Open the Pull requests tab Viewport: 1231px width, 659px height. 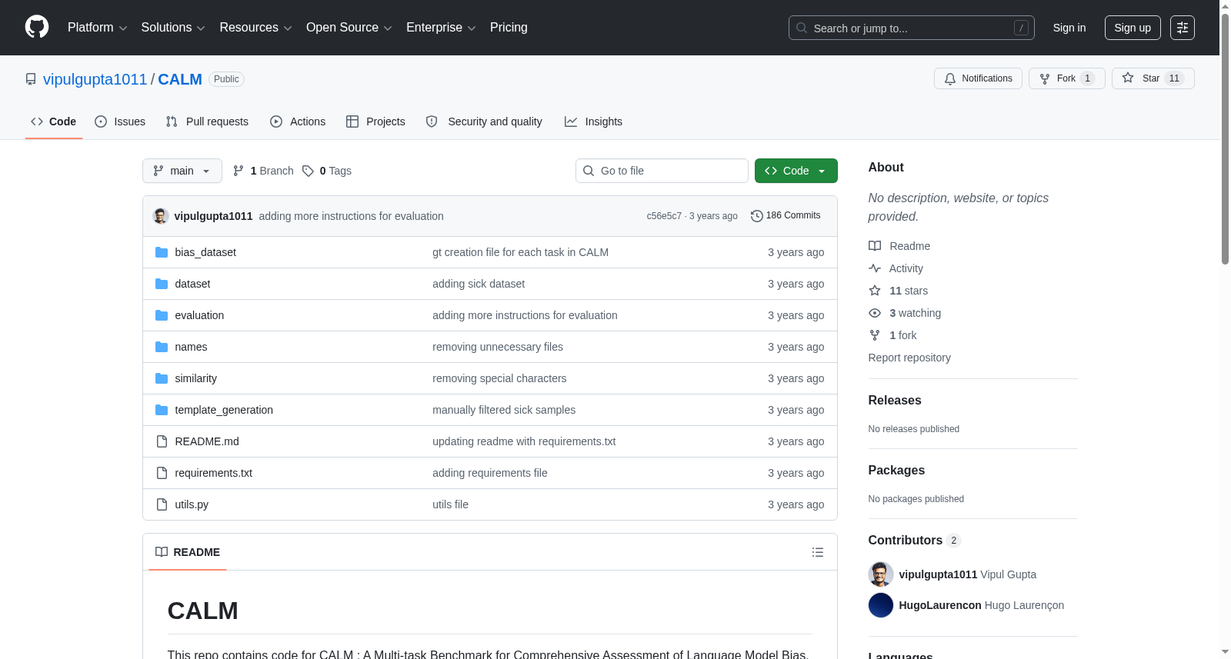click(x=207, y=121)
